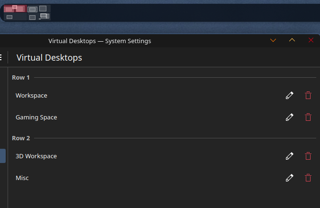
Task: Remove Gaming Space using its trash icon
Action: point(308,118)
